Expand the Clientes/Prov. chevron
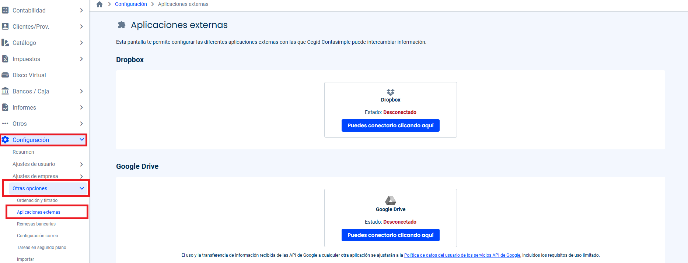This screenshot has width=688, height=263. coord(81,26)
